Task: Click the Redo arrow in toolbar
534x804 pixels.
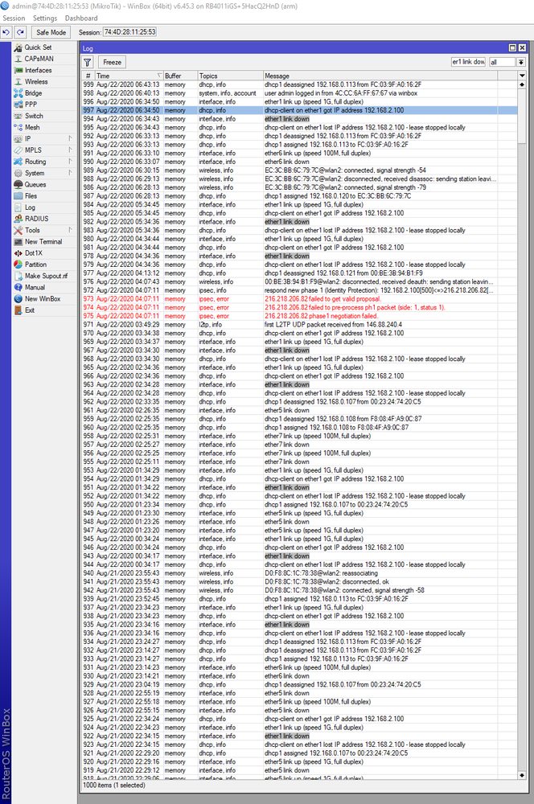Action: (20, 32)
